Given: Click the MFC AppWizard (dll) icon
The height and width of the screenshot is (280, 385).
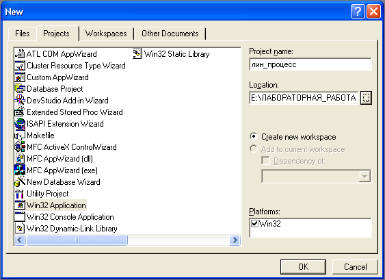Looking at the screenshot, I should point(20,158).
